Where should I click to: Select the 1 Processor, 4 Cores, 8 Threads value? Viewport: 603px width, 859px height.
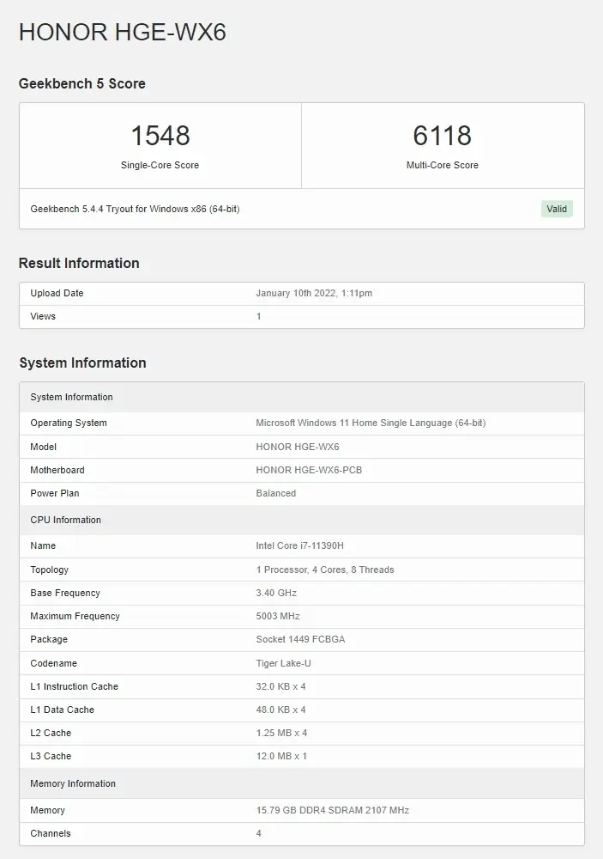[x=325, y=570]
